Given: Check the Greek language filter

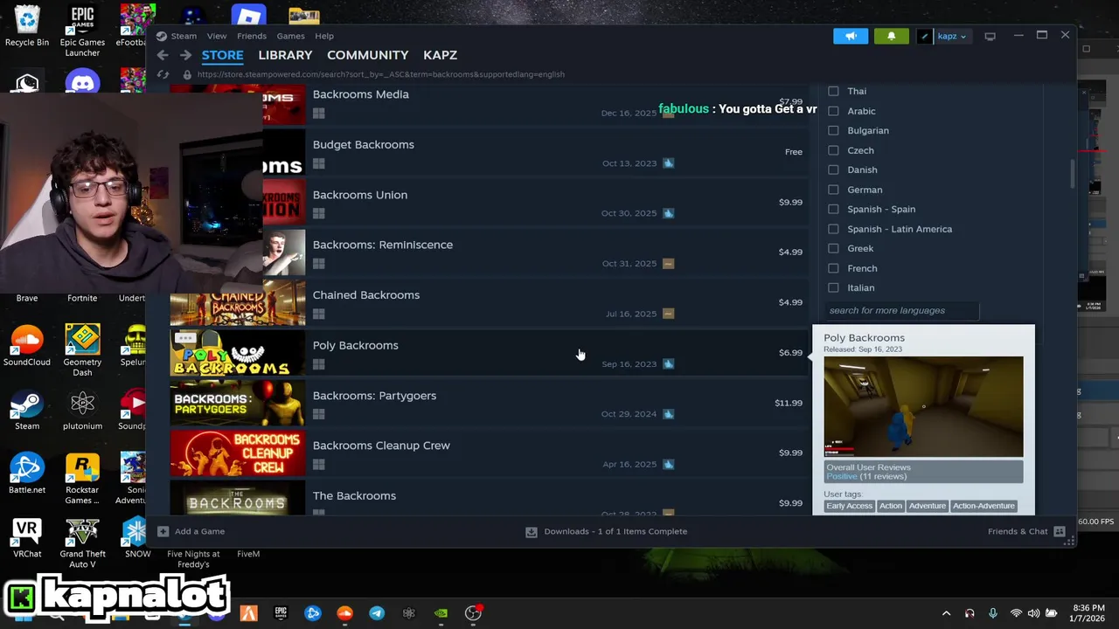Looking at the screenshot, I should pyautogui.click(x=833, y=248).
